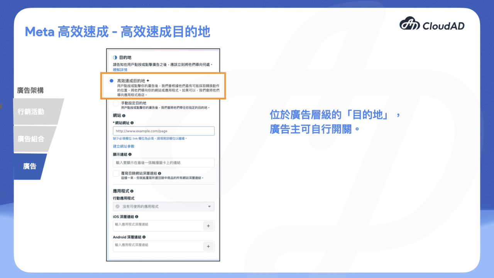Click the disabled icon in app dropdown
The width and height of the screenshot is (494, 278).
click(117, 207)
